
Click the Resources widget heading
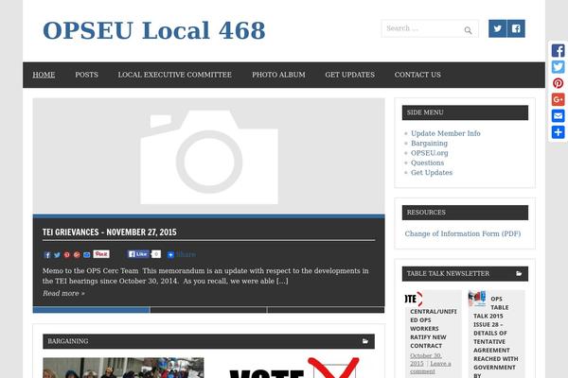pyautogui.click(x=465, y=213)
